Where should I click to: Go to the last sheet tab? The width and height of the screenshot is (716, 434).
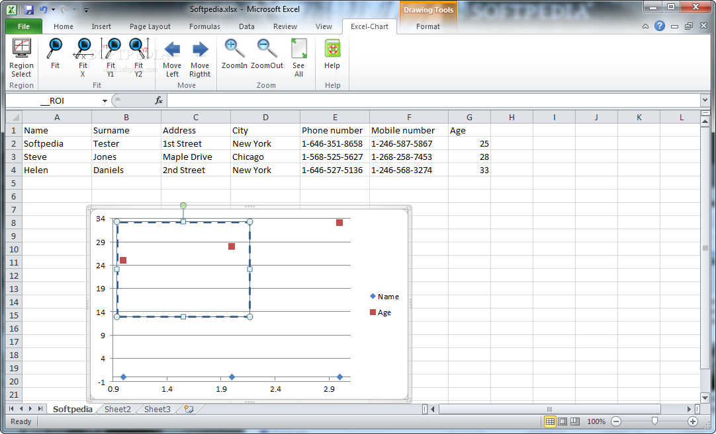pyautogui.click(x=40, y=409)
